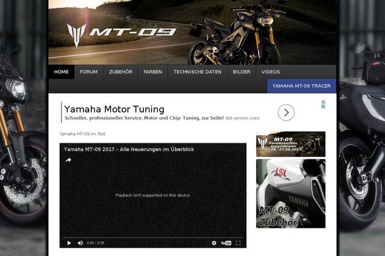The image size is (385, 256).
Task: Open the BILDER menu item
Action: pos(241,72)
